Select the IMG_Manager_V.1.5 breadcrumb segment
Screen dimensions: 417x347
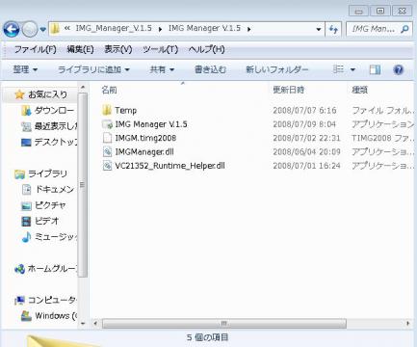pyautogui.click(x=114, y=28)
